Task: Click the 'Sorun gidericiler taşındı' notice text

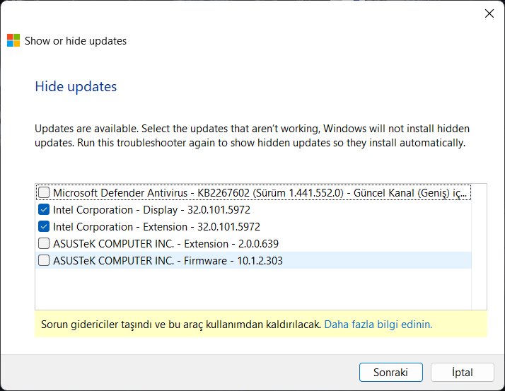Action: (181, 325)
